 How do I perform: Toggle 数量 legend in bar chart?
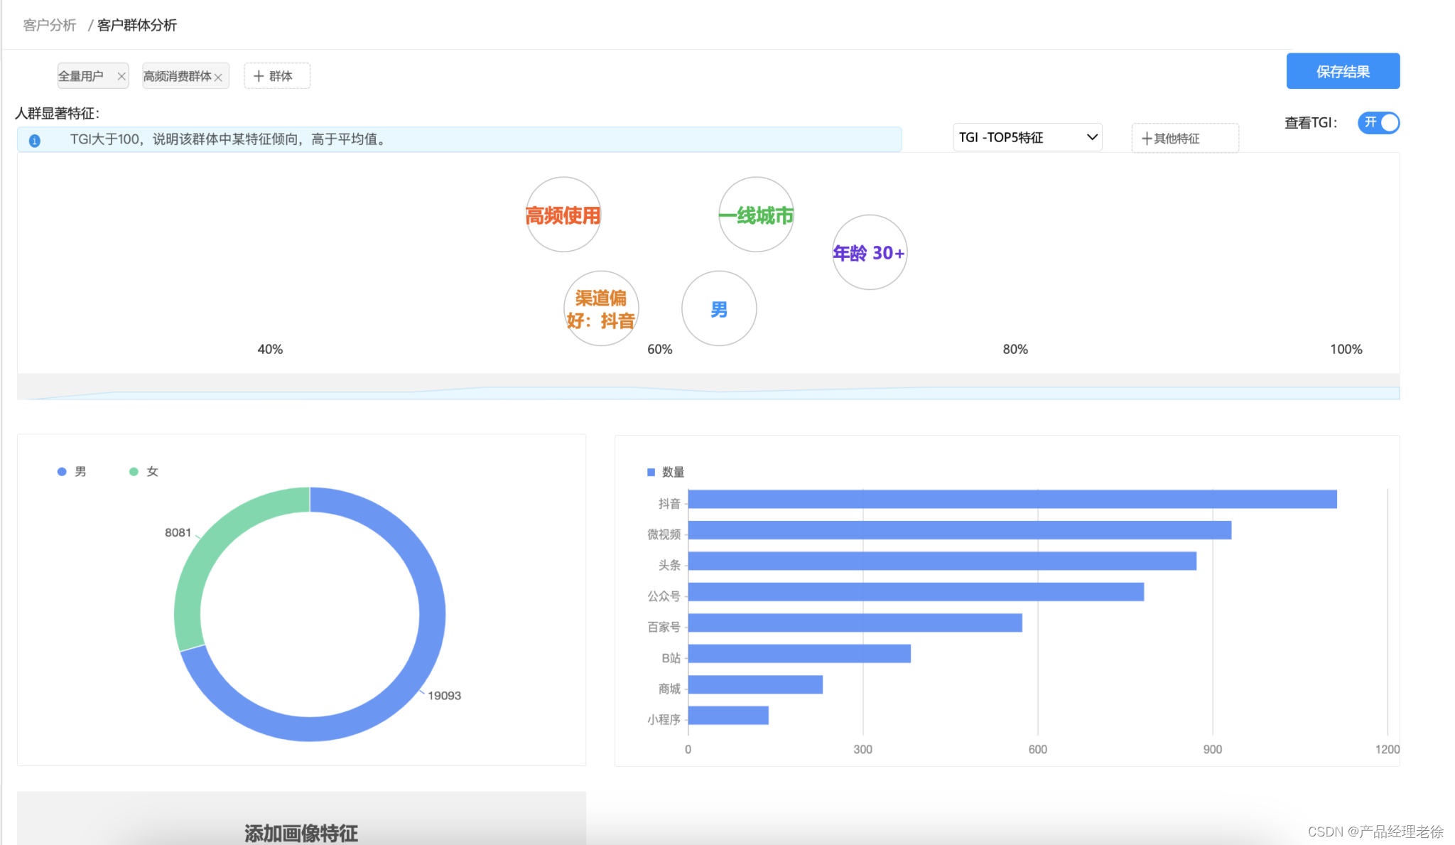coord(665,472)
